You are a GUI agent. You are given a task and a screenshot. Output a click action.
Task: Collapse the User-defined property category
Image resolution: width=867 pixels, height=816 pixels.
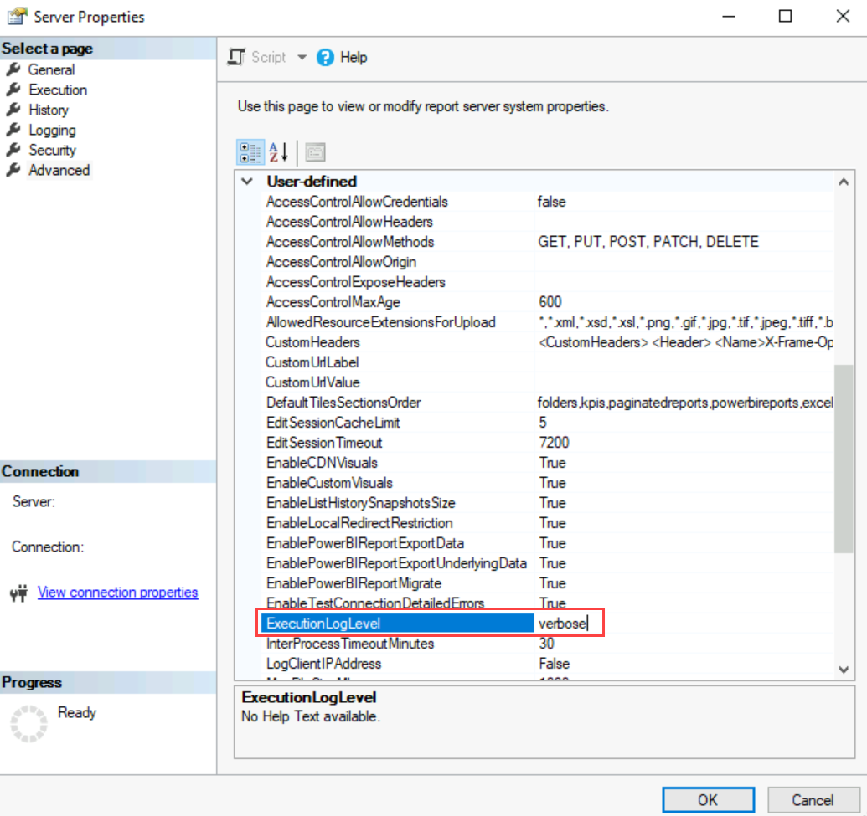pyautogui.click(x=246, y=181)
